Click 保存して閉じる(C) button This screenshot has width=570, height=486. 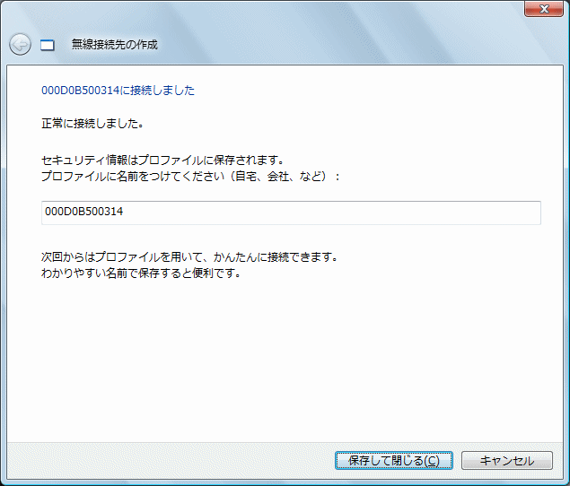coord(394,461)
